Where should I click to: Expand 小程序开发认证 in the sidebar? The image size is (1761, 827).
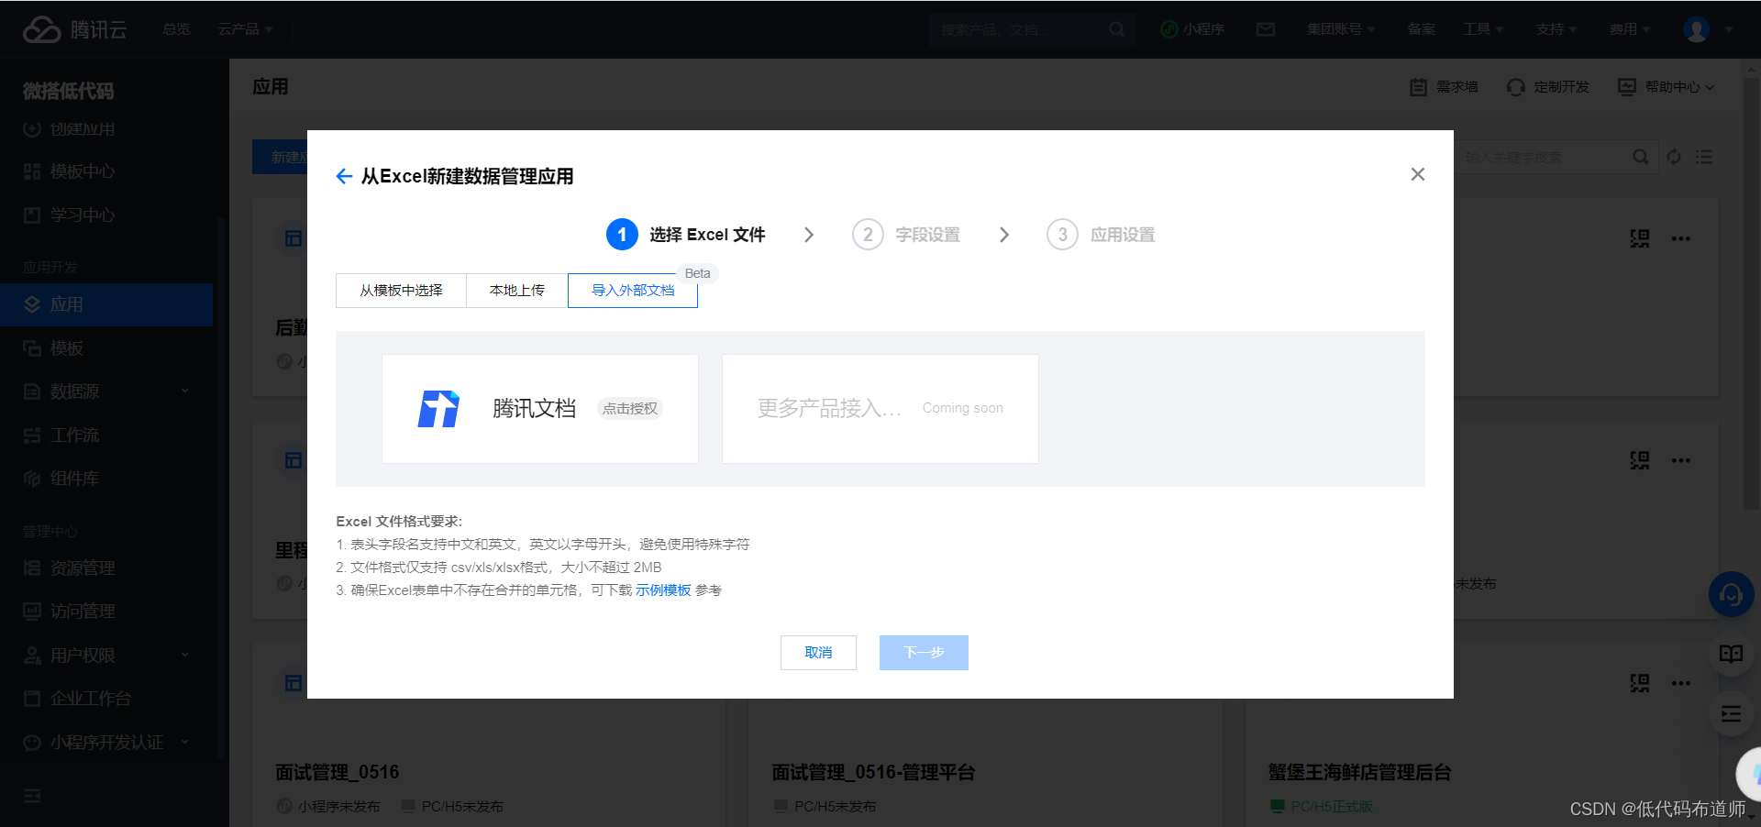pyautogui.click(x=106, y=742)
